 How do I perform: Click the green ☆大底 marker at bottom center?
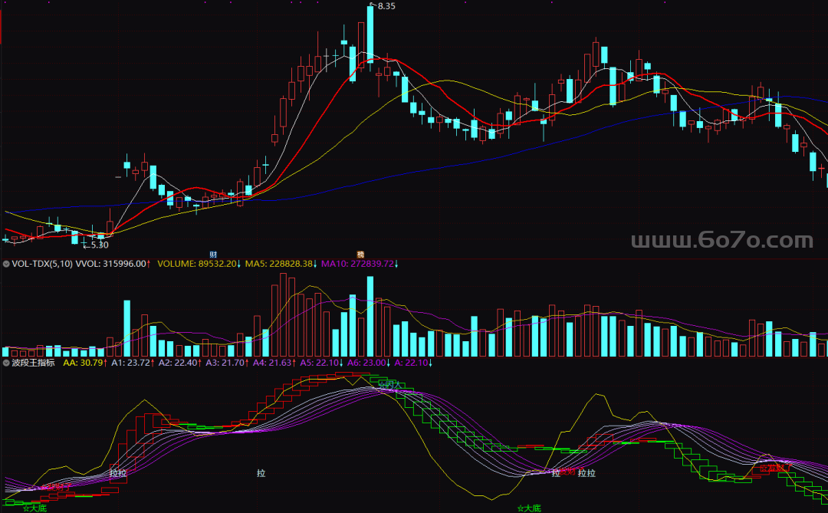pos(529,508)
